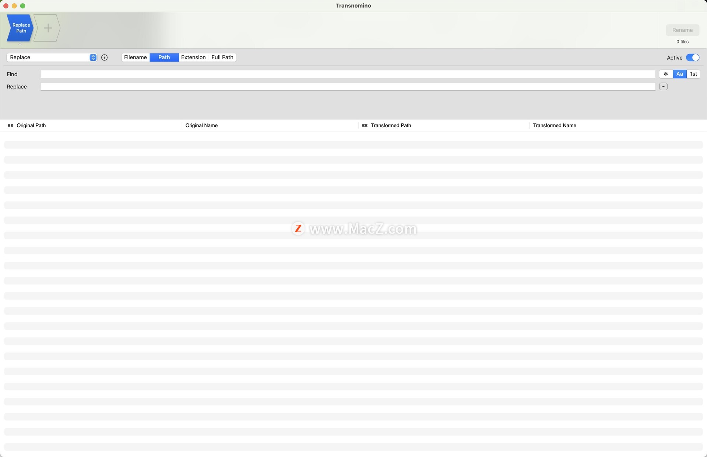This screenshot has height=457, width=707.
Task: Open the Original Path column options icon
Action: point(10,126)
